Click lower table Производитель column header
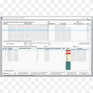Screen dimensions: 93x93 tap(41, 48)
